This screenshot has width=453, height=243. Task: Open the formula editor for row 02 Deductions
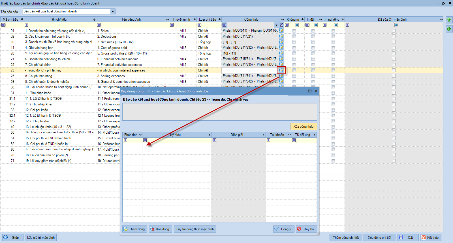point(281,36)
